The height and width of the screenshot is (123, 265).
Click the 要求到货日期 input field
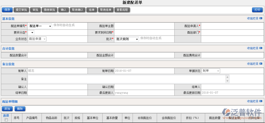[144, 32]
